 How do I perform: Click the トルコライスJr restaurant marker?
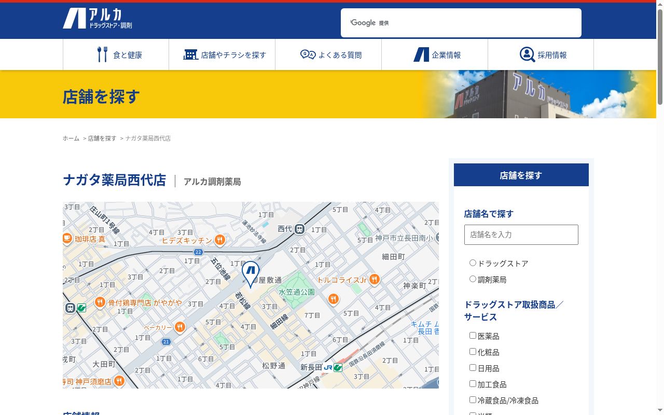(375, 280)
